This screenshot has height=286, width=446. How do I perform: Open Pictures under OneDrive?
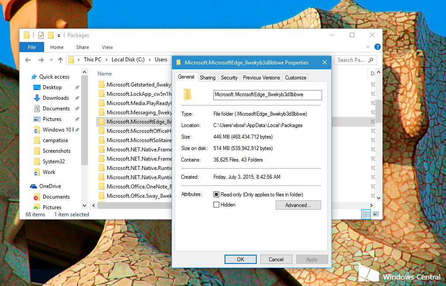pos(52,207)
